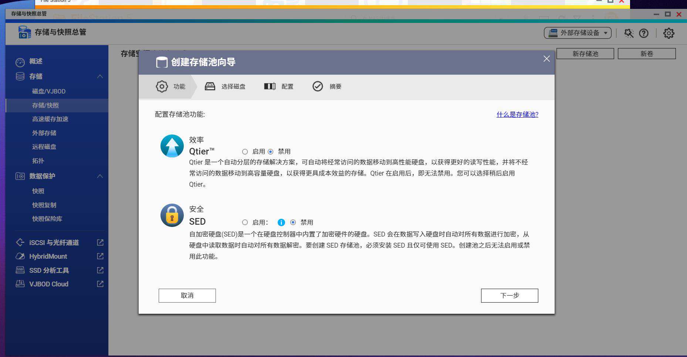Open 拓扑 sidebar item
Viewport: 687px width, 357px height.
point(38,161)
